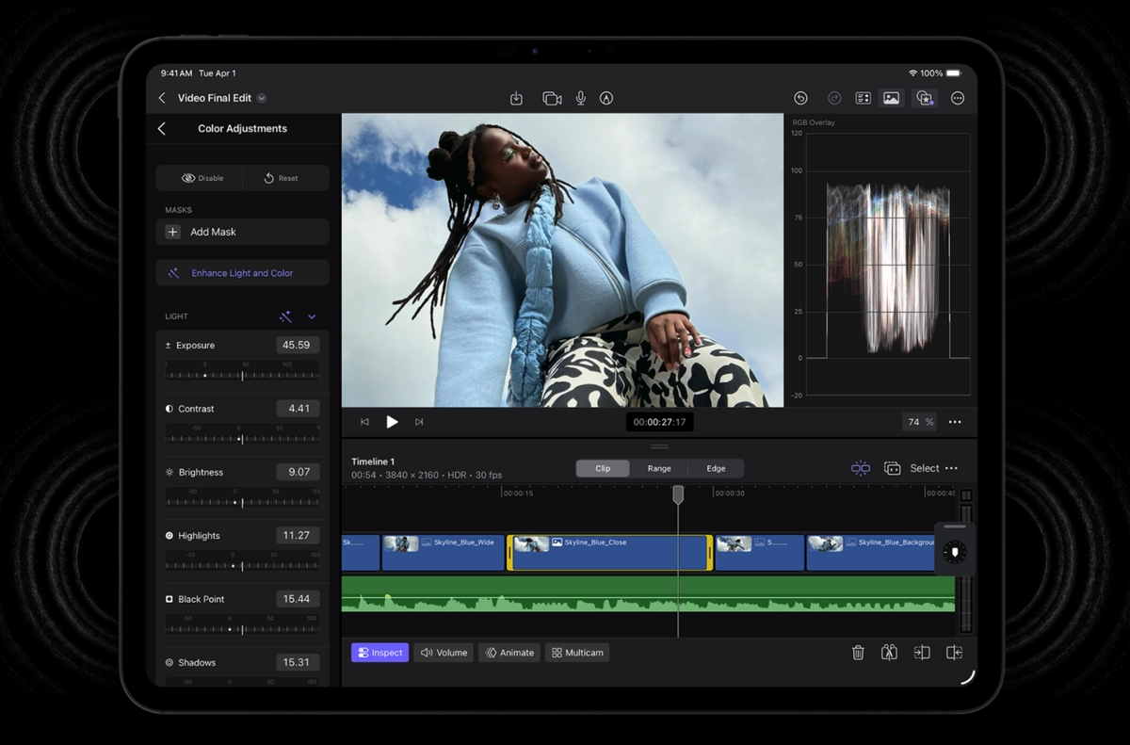
Task: Trim clip start with the left trim icon
Action: (x=921, y=652)
